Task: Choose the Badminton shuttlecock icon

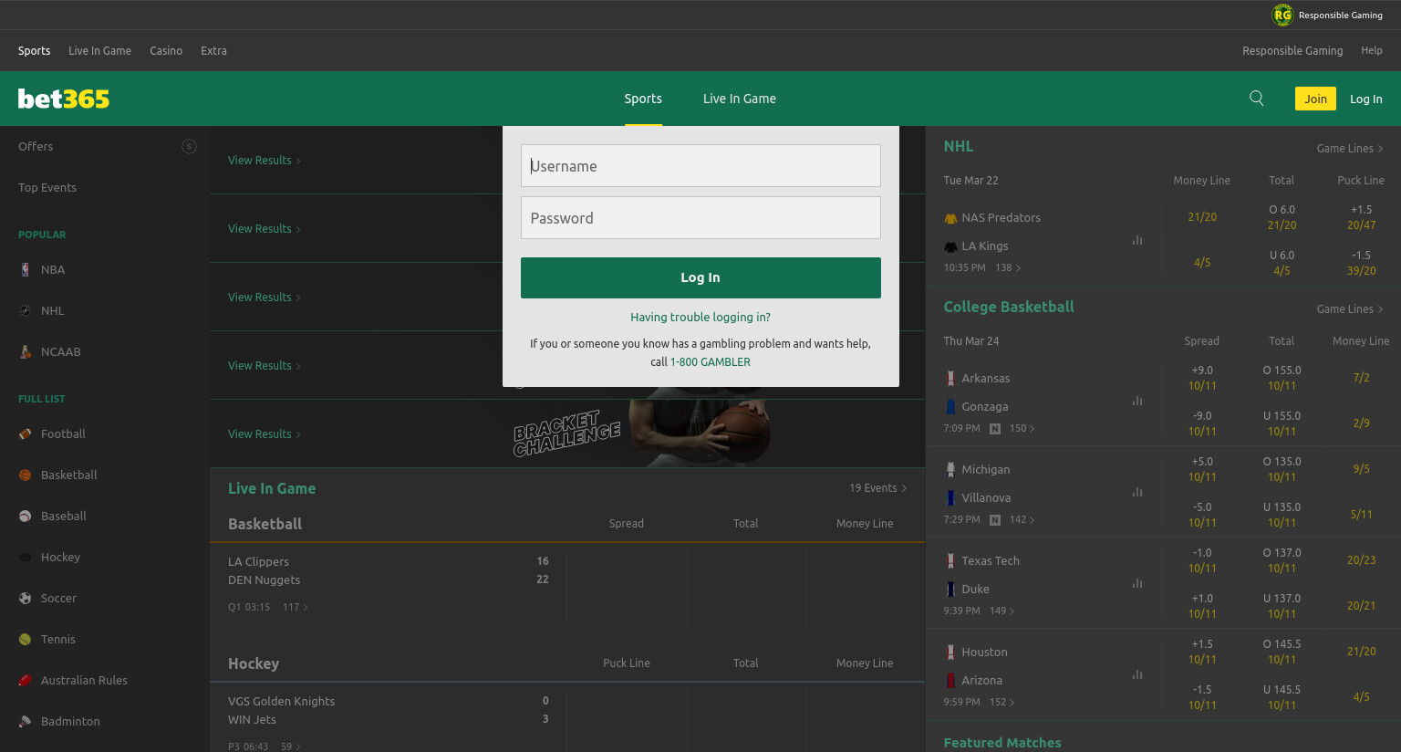Action: click(x=26, y=721)
